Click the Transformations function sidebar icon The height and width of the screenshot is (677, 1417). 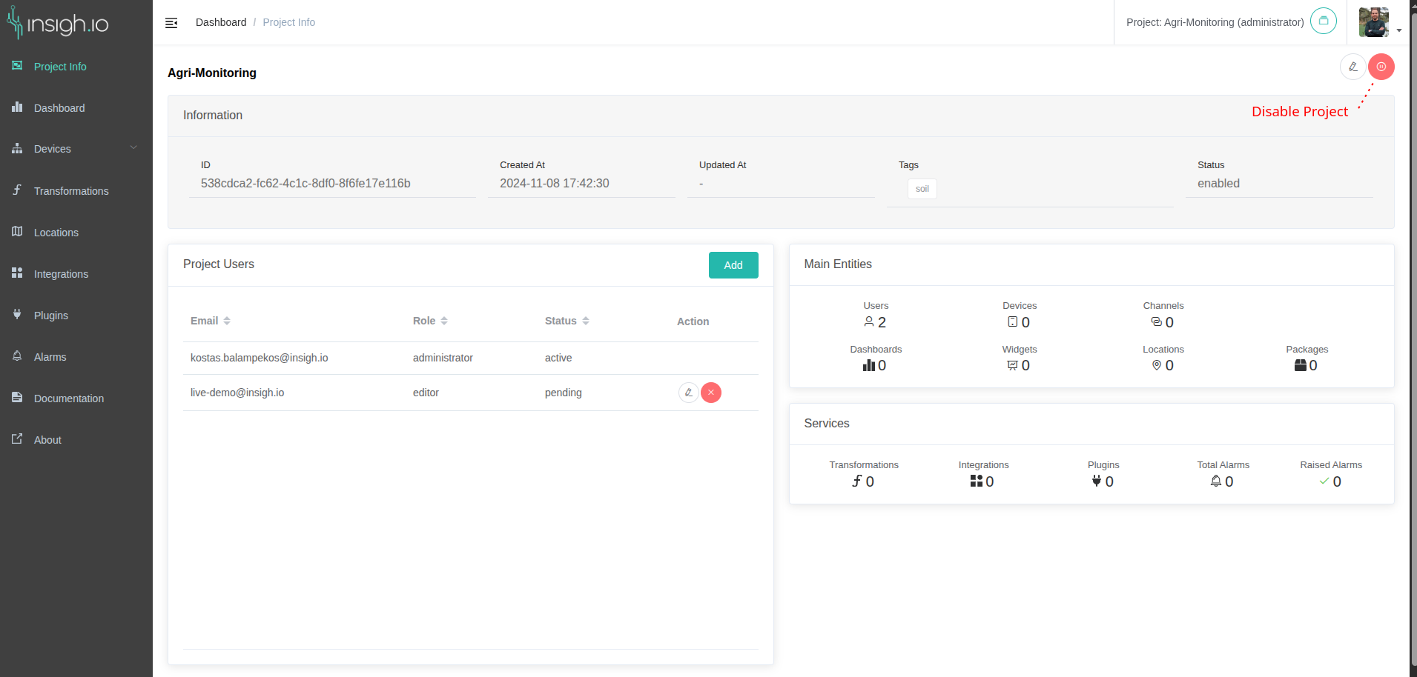pos(17,190)
